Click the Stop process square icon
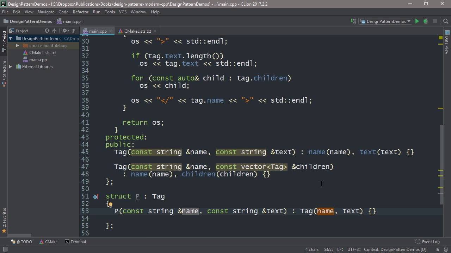 435,21
